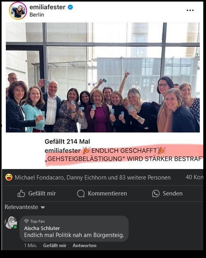Like the comment via Gefällt mir
The width and height of the screenshot is (206, 258).
[x=55, y=246]
